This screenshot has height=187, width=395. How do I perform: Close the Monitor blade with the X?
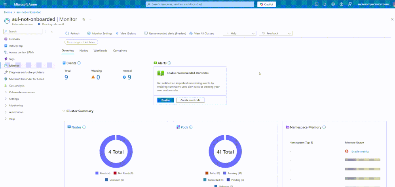pos(392,19)
